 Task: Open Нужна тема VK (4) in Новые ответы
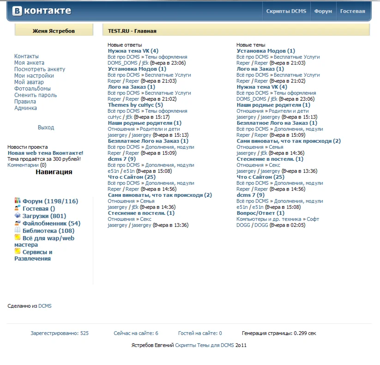click(x=133, y=51)
